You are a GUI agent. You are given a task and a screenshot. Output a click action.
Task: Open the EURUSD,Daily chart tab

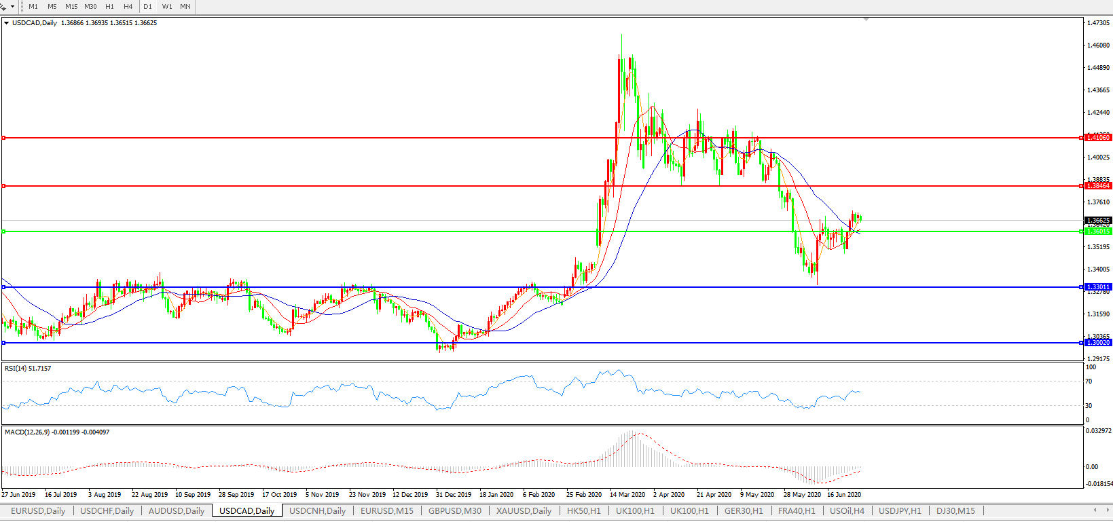tap(38, 511)
